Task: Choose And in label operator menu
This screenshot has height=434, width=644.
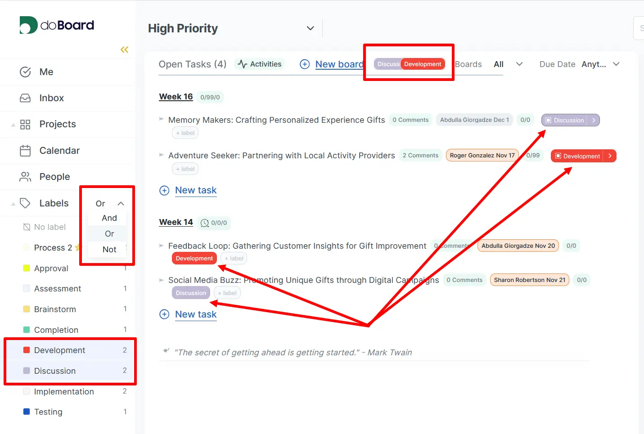Action: [x=109, y=218]
